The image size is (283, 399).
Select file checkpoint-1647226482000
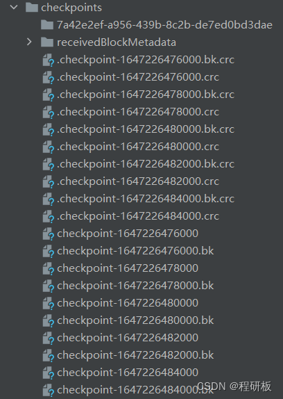point(128,338)
